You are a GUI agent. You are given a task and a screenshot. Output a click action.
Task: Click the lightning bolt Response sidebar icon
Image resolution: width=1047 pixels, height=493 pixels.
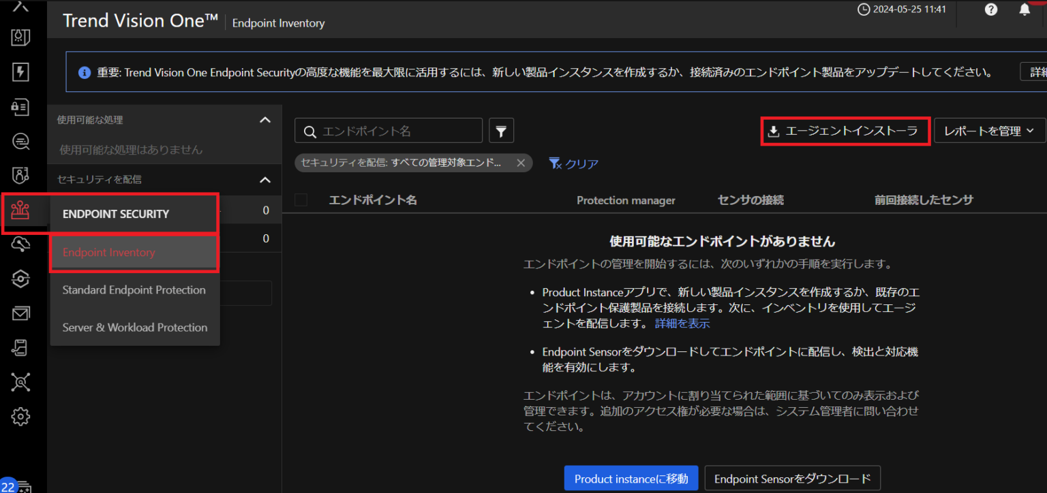click(x=20, y=72)
